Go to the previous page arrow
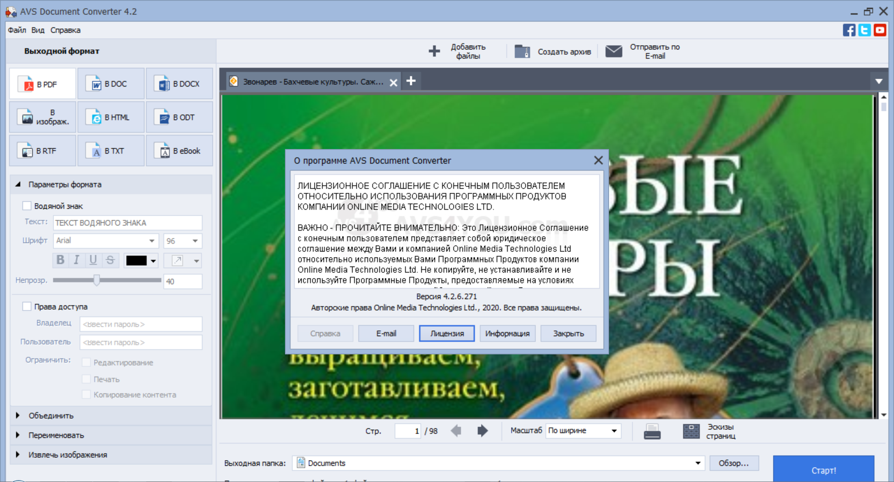This screenshot has width=894, height=482. (x=456, y=431)
